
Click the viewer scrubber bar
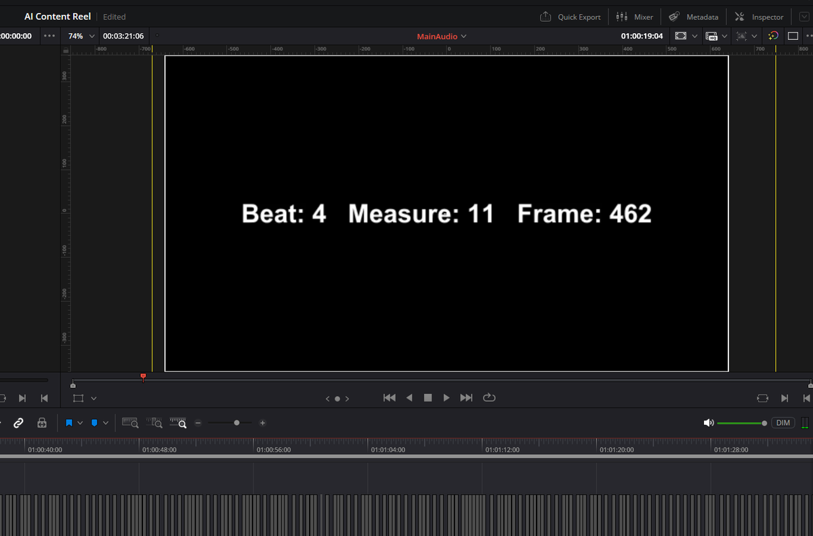tap(442, 380)
